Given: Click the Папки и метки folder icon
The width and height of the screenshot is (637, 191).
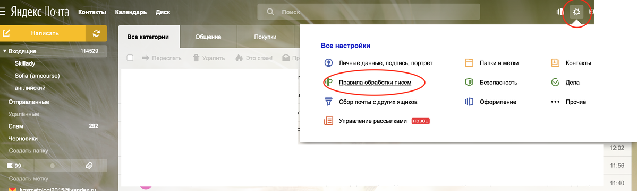Looking at the screenshot, I should 469,63.
